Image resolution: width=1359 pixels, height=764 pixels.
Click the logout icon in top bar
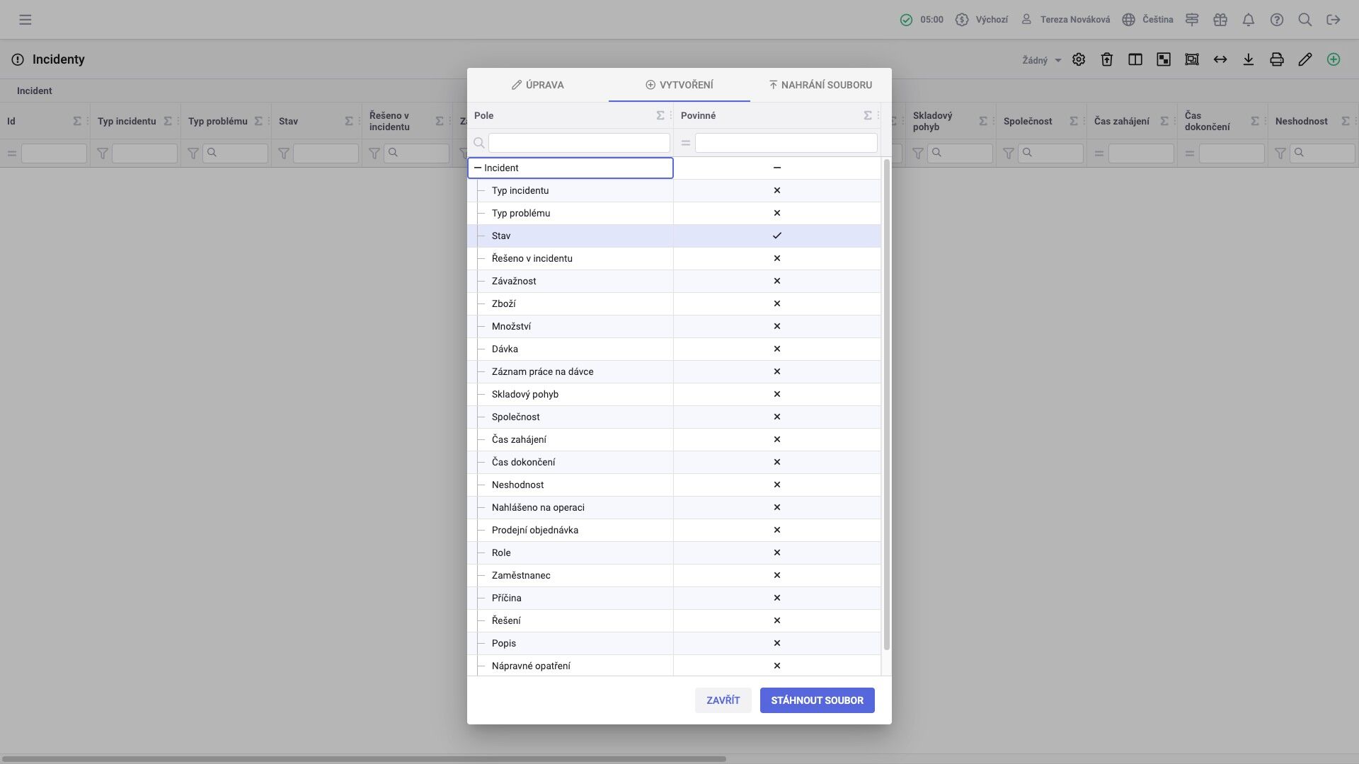click(1333, 20)
